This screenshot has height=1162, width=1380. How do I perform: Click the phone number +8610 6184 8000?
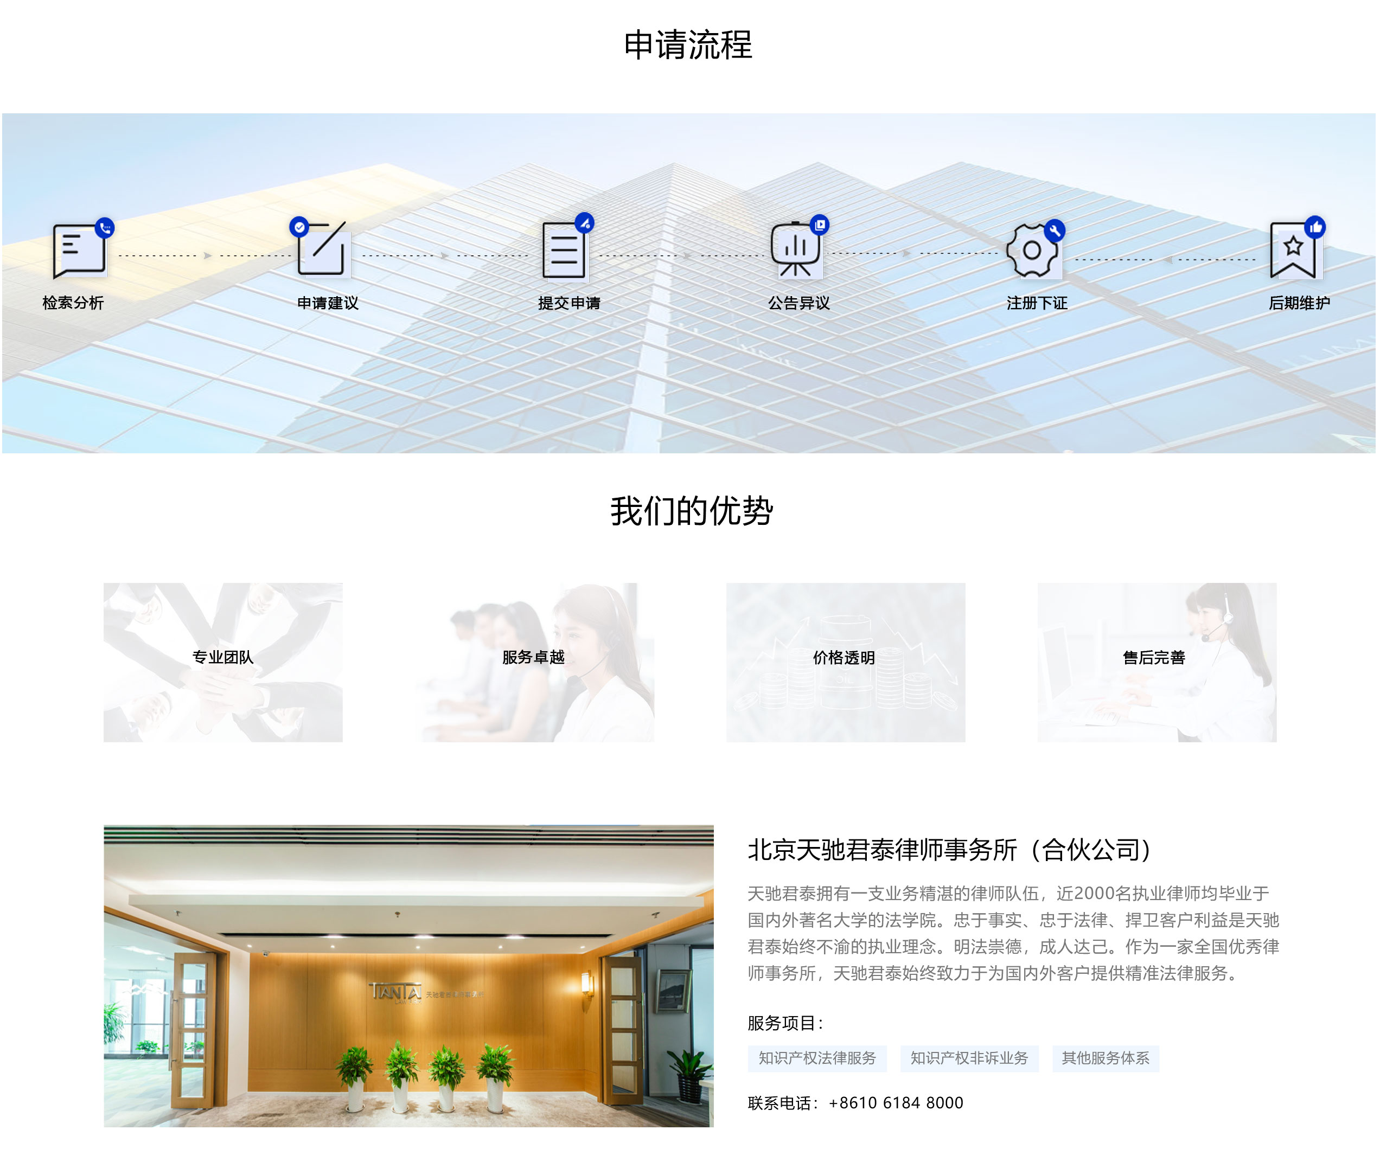point(897,1104)
